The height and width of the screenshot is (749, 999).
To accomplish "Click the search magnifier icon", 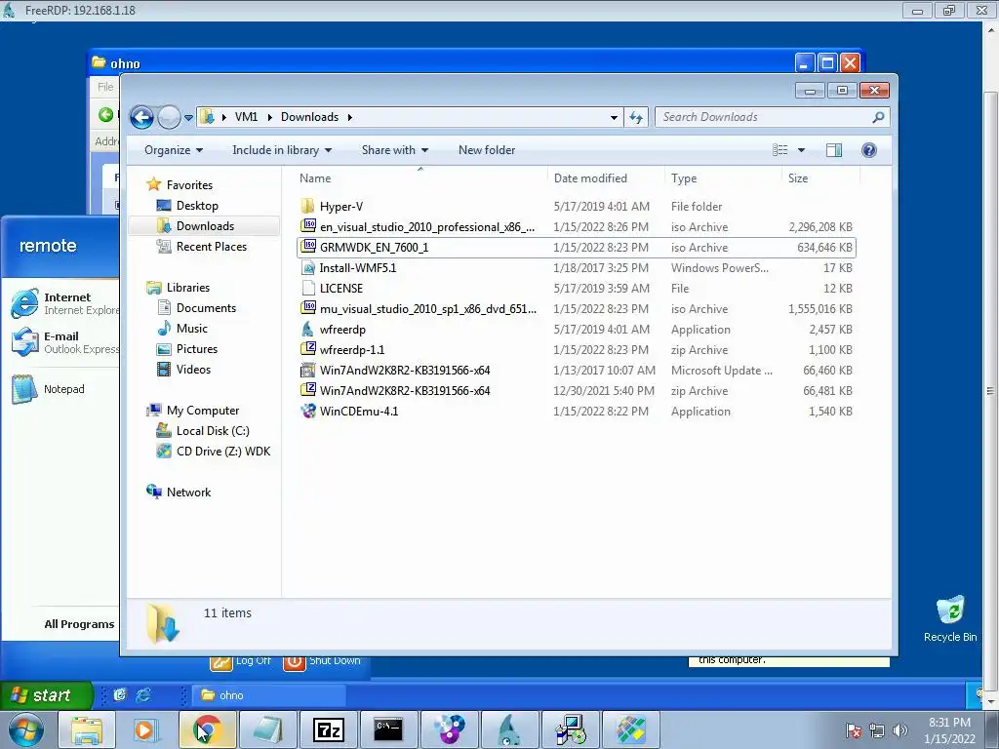I will point(878,117).
